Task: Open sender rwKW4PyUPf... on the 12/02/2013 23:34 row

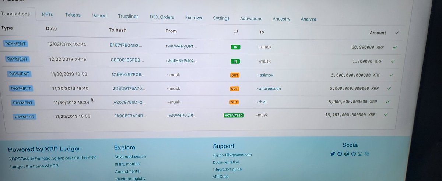Action: [182, 46]
